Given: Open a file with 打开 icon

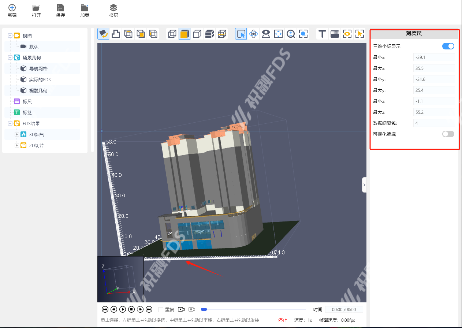Looking at the screenshot, I should pos(36,8).
